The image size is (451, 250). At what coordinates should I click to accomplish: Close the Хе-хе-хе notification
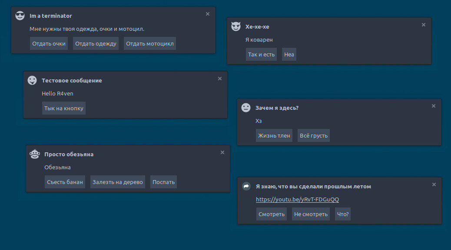tap(424, 25)
